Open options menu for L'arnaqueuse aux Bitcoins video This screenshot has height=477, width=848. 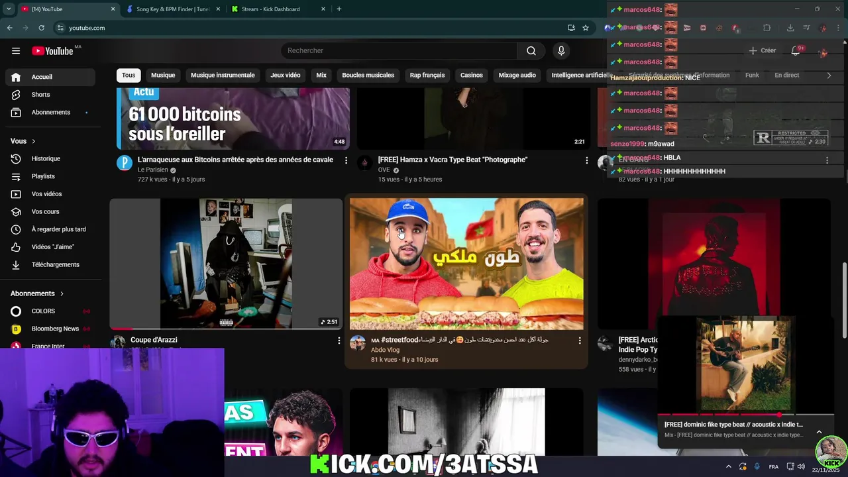click(x=346, y=160)
